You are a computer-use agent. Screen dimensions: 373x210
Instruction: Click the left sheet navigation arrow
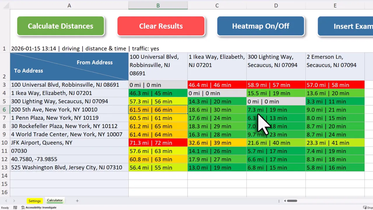click(6, 201)
